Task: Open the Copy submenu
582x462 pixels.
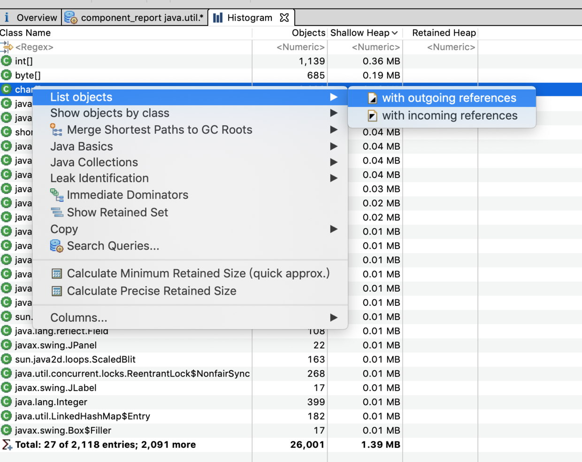Action: pos(190,229)
